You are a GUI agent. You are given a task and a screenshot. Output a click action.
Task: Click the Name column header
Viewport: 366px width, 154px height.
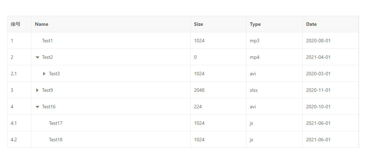(x=42, y=24)
